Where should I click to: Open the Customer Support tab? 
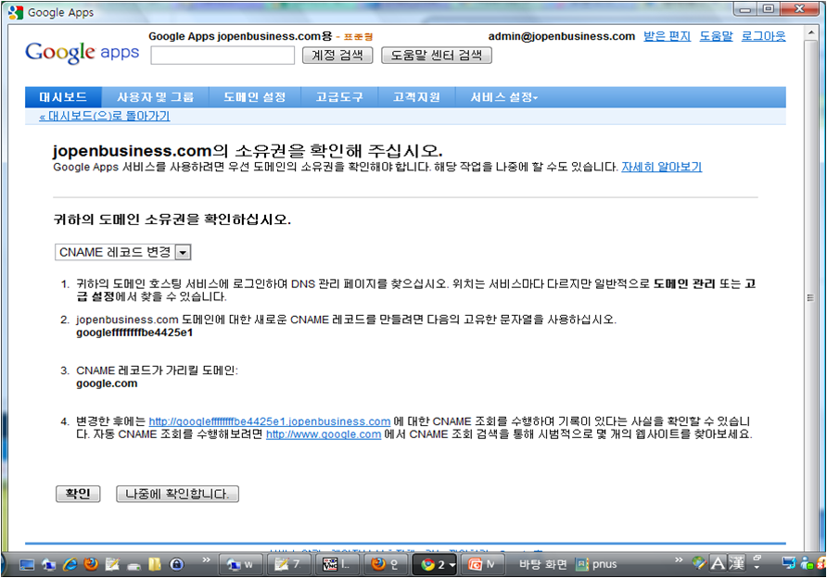[x=416, y=97]
